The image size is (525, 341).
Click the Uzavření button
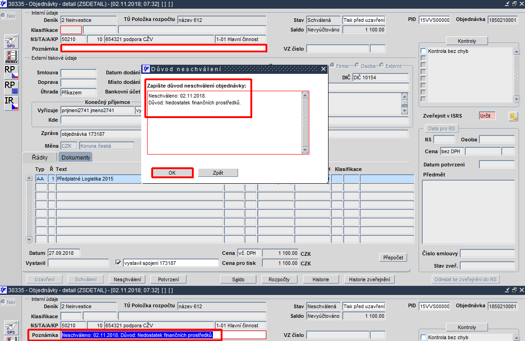click(x=45, y=279)
